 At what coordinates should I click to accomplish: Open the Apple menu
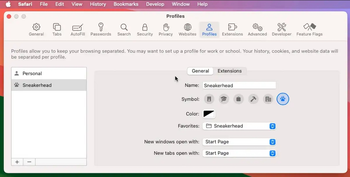(x=8, y=4)
